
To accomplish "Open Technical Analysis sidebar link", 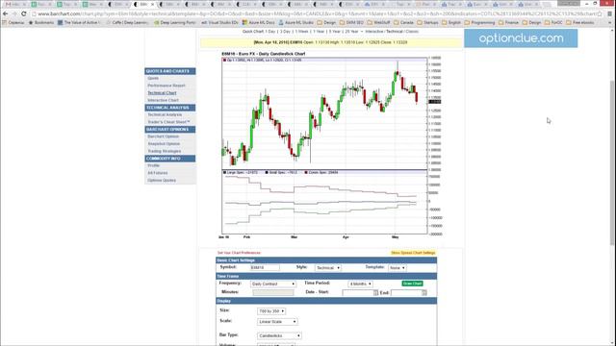I will coord(165,115).
